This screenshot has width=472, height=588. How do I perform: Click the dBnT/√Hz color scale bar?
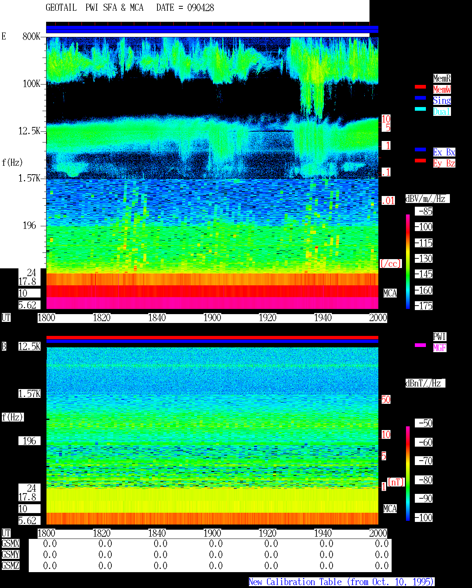(408, 474)
